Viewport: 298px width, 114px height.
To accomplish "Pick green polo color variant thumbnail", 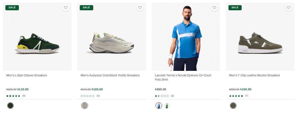I will point(167,105).
